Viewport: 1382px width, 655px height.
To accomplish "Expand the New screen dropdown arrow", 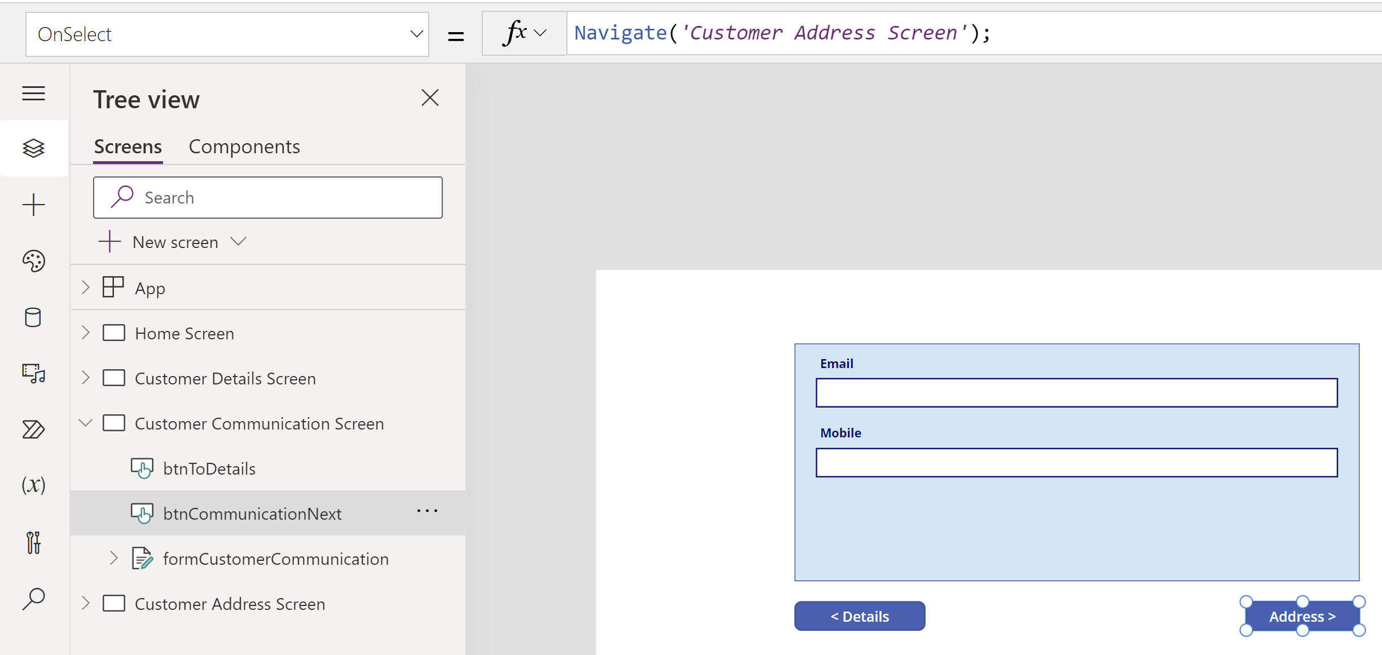I will pyautogui.click(x=239, y=242).
